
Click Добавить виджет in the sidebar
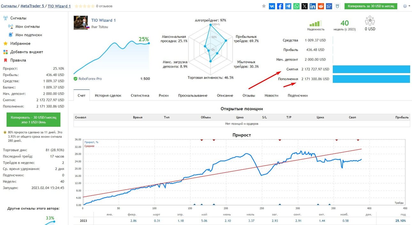[x=27, y=52]
